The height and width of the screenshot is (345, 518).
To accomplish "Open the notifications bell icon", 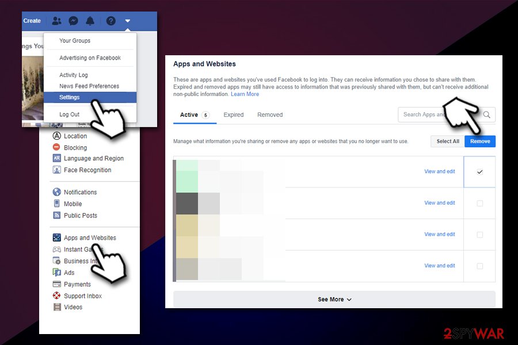I will coord(90,21).
